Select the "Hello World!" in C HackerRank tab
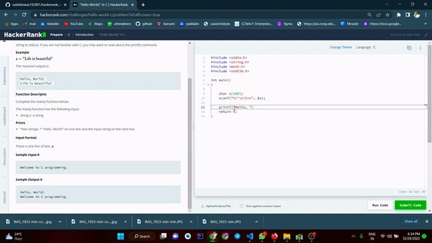This screenshot has height=243, width=432. pos(103,5)
